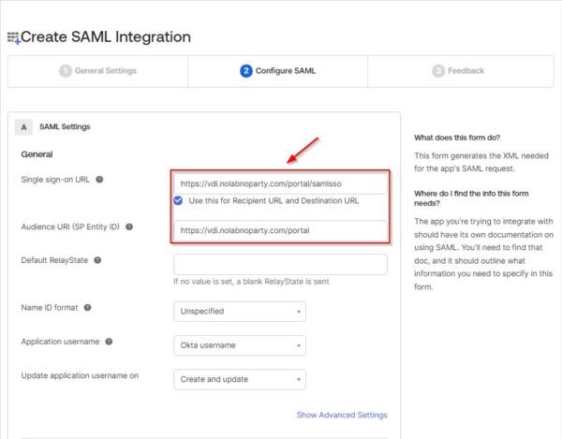Image resolution: width=562 pixels, height=439 pixels.
Task: Open the Name ID format dropdown
Action: (240, 311)
